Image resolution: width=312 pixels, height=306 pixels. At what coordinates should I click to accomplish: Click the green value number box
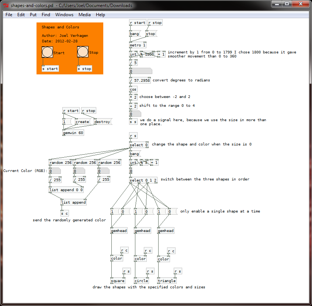coord(79,171)
